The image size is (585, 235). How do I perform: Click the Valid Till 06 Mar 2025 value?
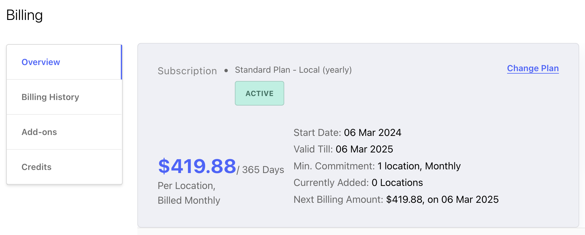tap(364, 149)
